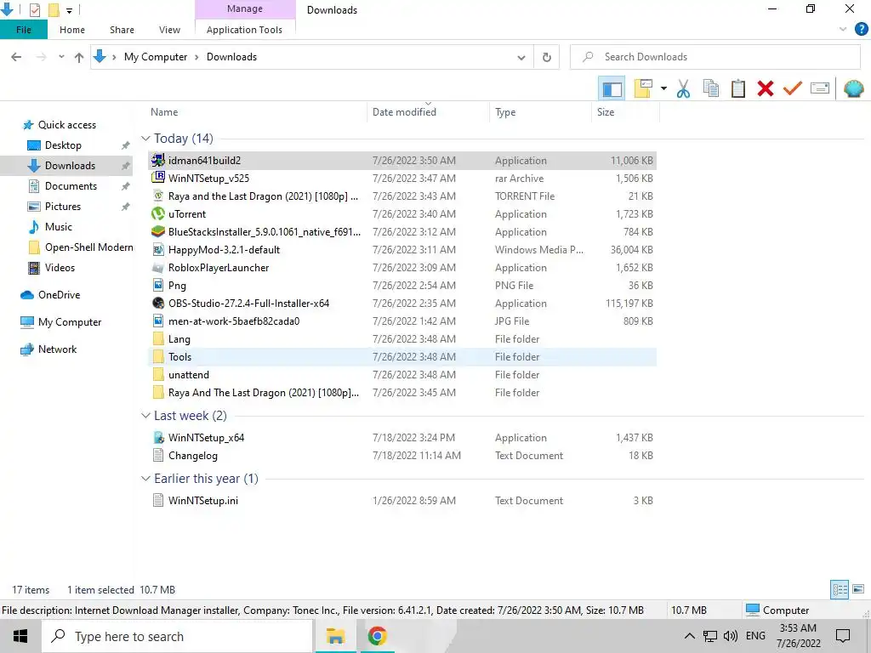Switch to the Share ribbon tab
871x653 pixels.
point(122,30)
